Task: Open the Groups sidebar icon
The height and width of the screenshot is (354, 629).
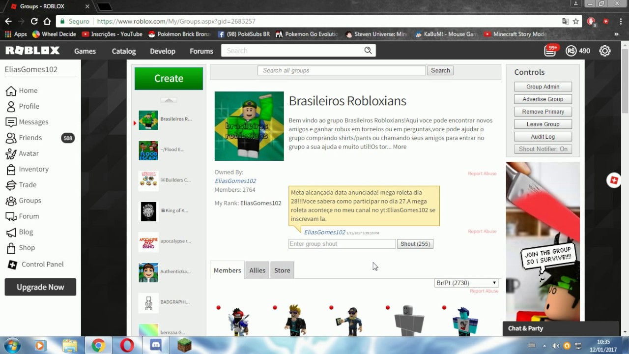Action: 11,201
